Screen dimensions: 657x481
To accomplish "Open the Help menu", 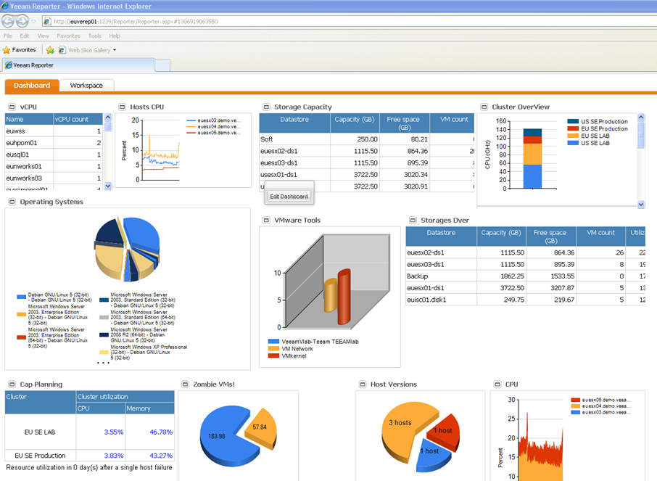I will tap(115, 36).
